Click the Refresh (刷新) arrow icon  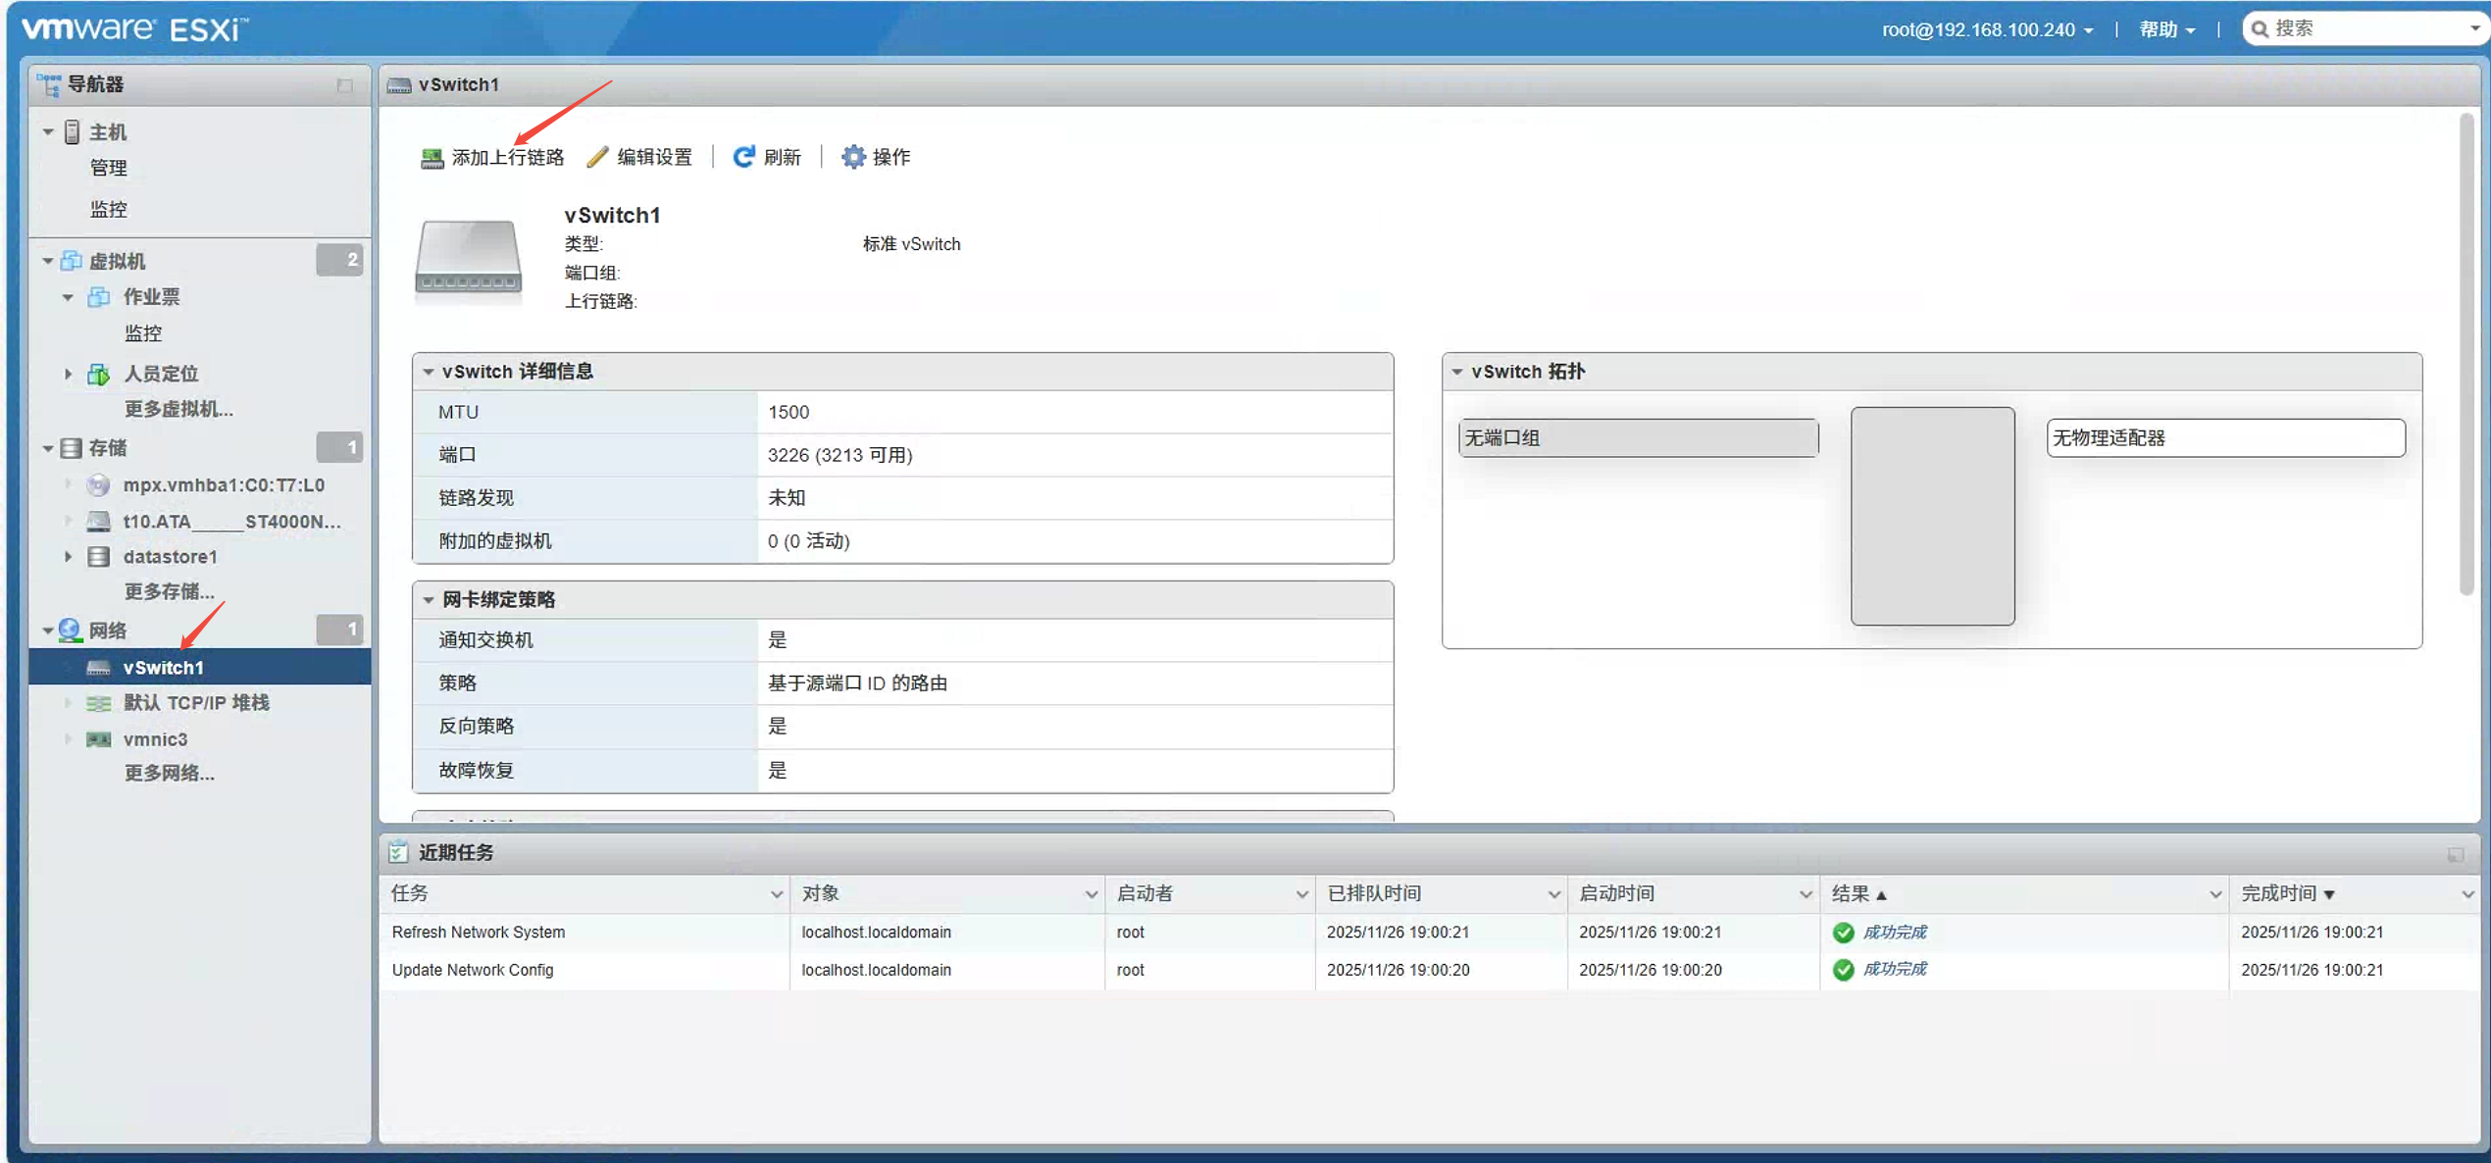tap(743, 157)
